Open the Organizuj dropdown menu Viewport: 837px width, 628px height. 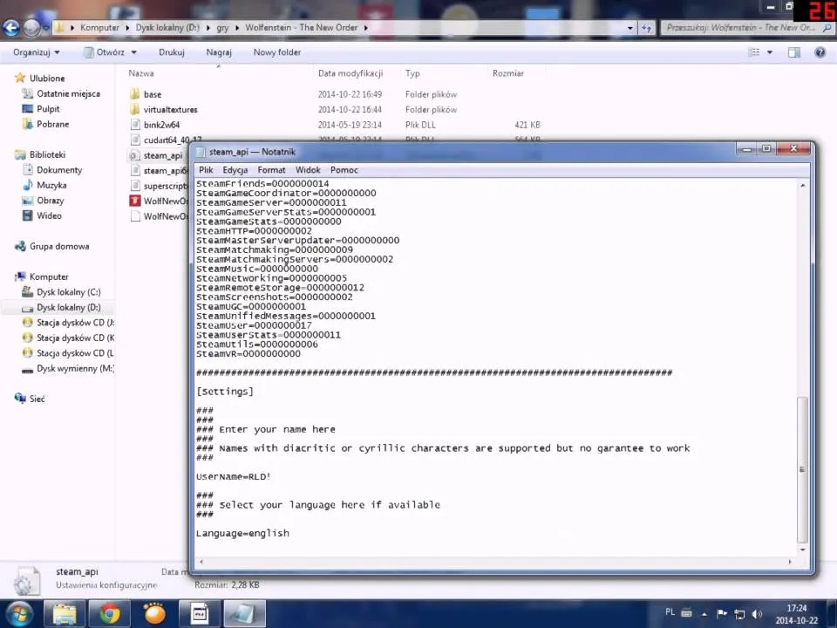[x=37, y=52]
